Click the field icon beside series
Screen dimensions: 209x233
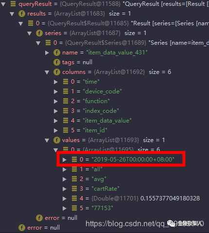(x=39, y=33)
